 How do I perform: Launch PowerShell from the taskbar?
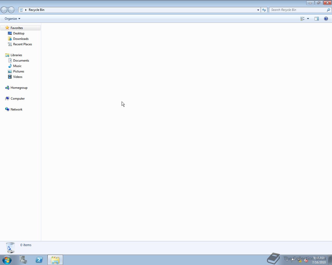point(39,260)
